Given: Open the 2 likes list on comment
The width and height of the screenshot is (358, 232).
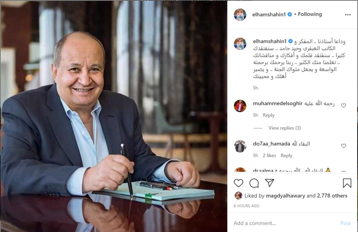Looking at the screenshot, I should pyautogui.click(x=270, y=156).
